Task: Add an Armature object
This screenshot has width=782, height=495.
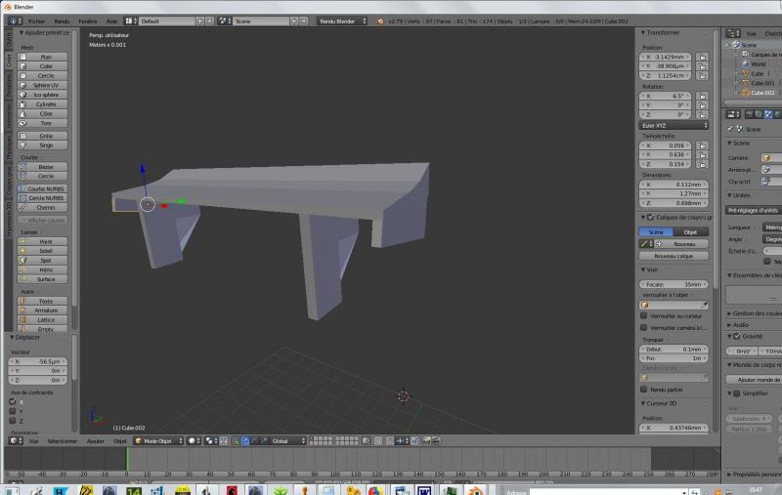Action: tap(46, 309)
